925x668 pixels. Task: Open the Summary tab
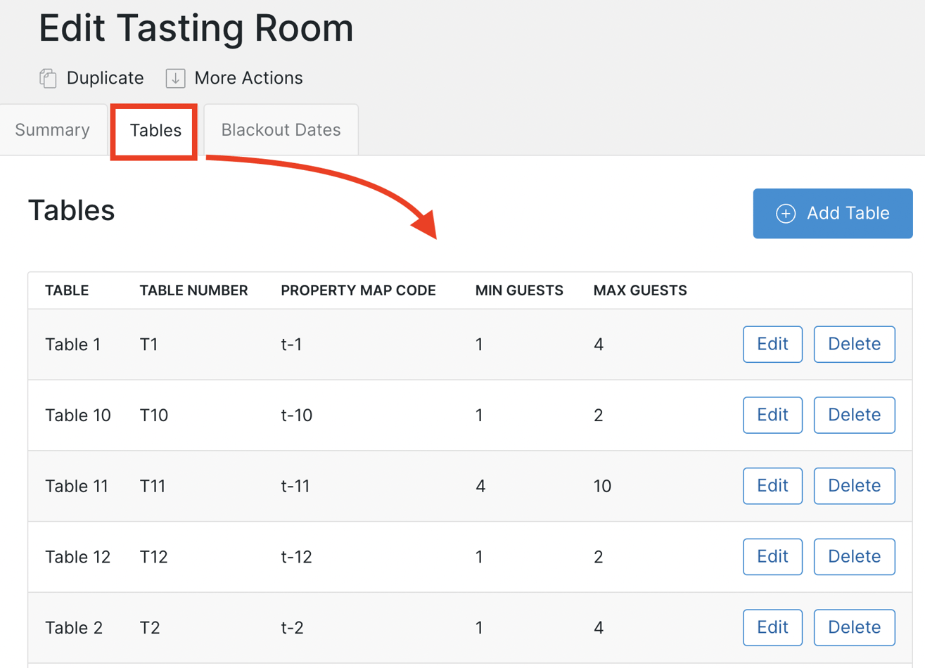point(53,130)
